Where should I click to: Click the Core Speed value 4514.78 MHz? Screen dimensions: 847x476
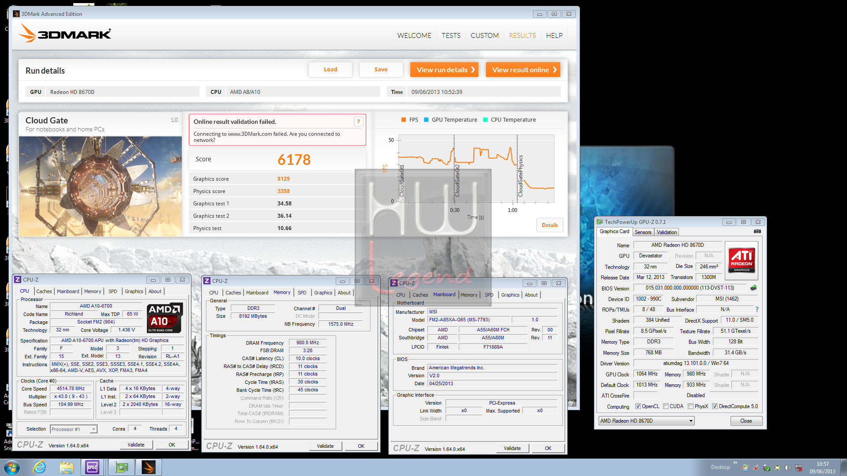71,389
